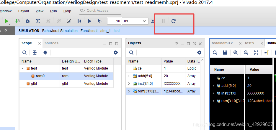Search in the waveform window

(215, 53)
